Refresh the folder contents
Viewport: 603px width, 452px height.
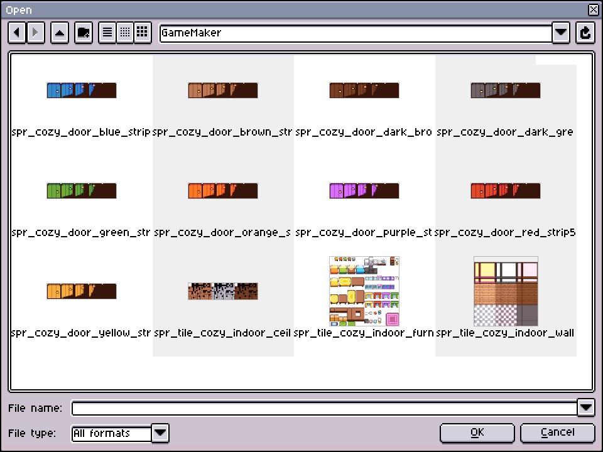click(585, 33)
